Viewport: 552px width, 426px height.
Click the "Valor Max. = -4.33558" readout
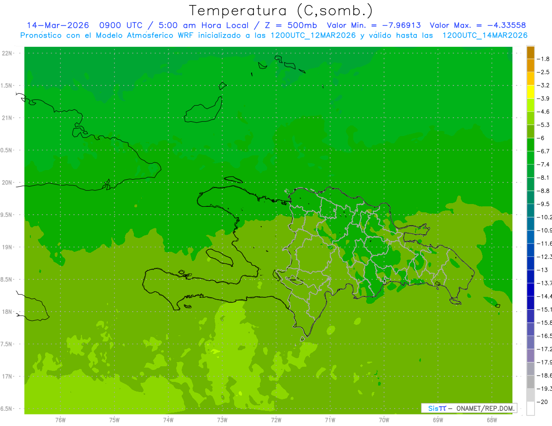477,25
